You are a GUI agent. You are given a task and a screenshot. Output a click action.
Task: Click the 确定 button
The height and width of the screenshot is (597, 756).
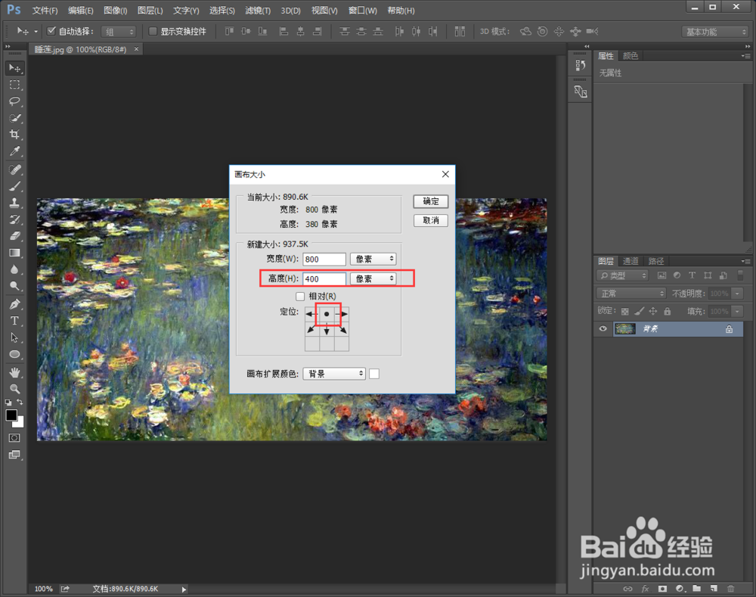click(431, 201)
